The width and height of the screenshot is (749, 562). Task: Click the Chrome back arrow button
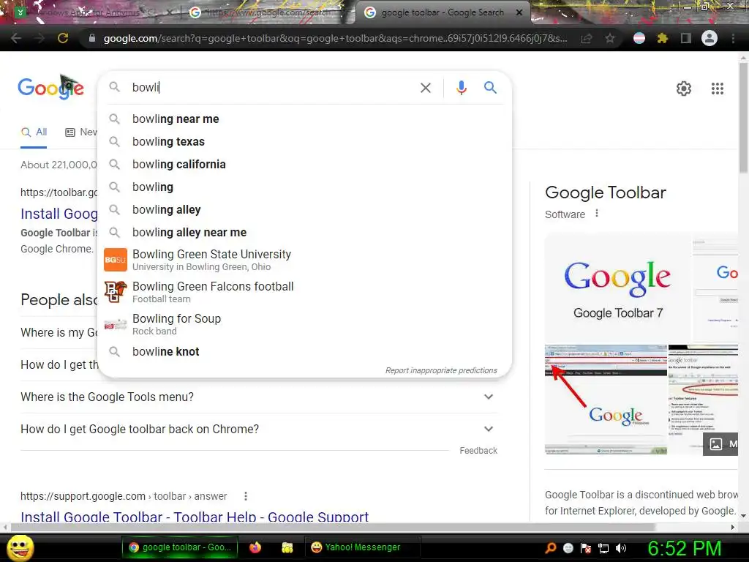click(16, 38)
